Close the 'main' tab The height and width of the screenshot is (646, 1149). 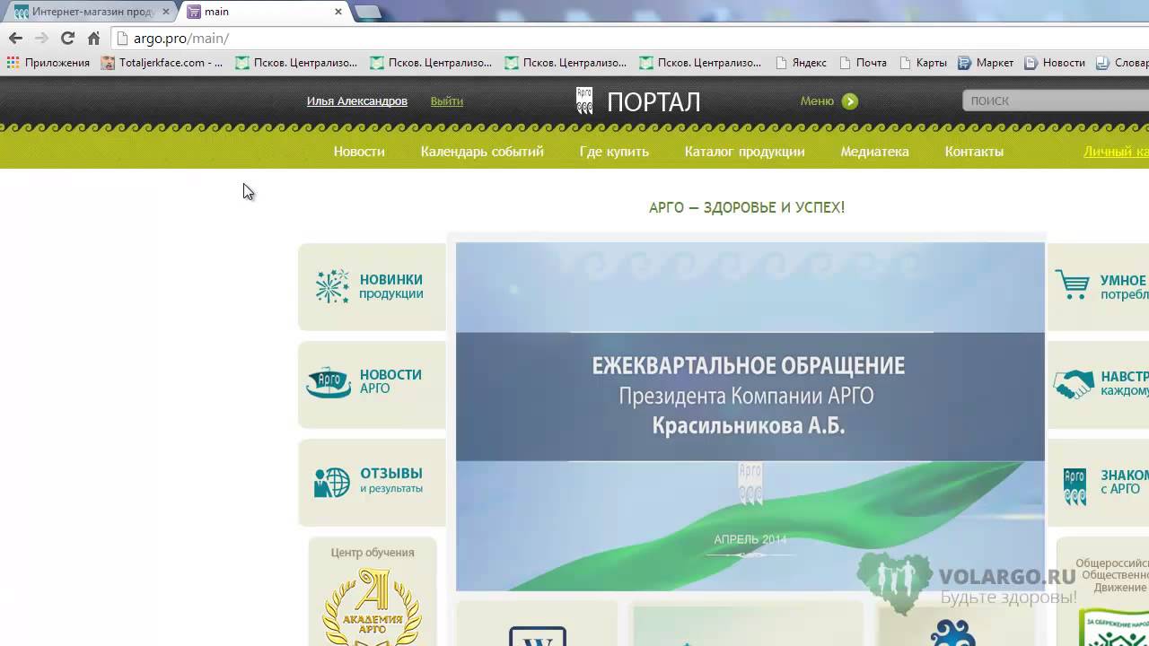tap(338, 12)
